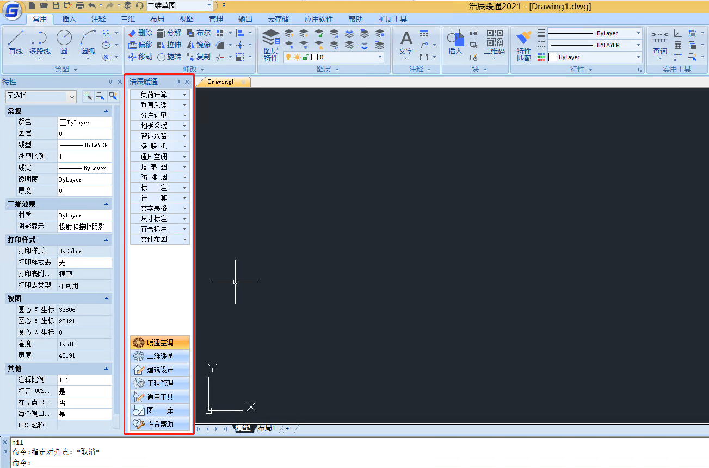Toggle layer freeze sun icon in layer dropdown
This screenshot has width=709, height=468.
point(297,57)
